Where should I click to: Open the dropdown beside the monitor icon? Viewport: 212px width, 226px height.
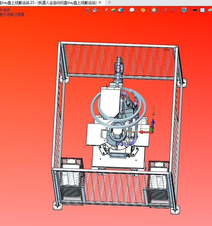point(188,10)
